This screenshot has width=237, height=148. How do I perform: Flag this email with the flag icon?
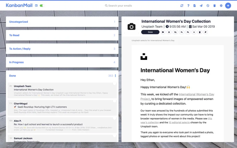163,32
